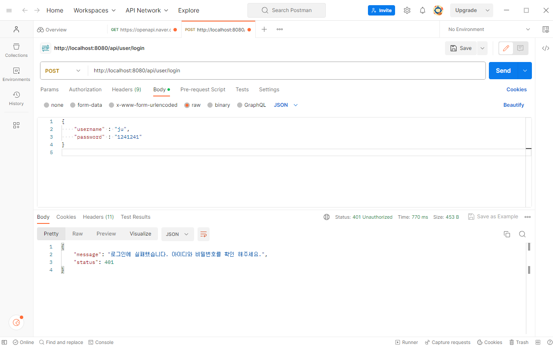Open the user avatar menu
Screen dimensions: 553x347
point(438,10)
